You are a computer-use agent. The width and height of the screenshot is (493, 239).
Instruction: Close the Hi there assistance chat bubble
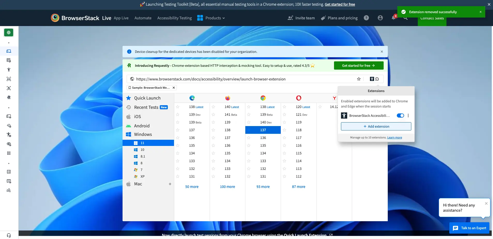[x=486, y=203]
